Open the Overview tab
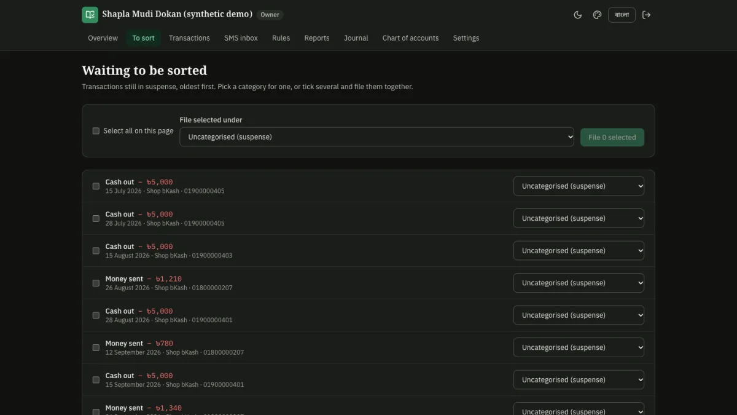 click(103, 38)
